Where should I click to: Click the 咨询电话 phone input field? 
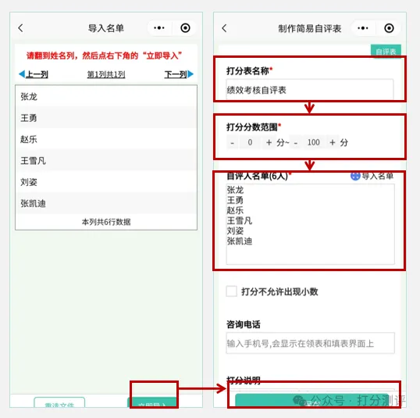click(x=310, y=343)
